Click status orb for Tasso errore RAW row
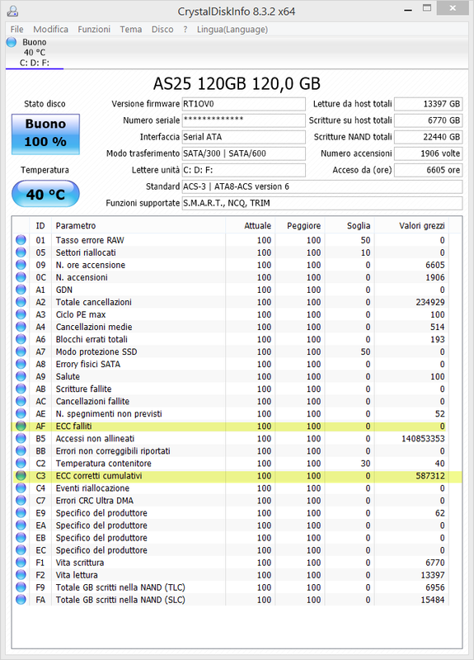This screenshot has height=660, width=474. coord(21,240)
